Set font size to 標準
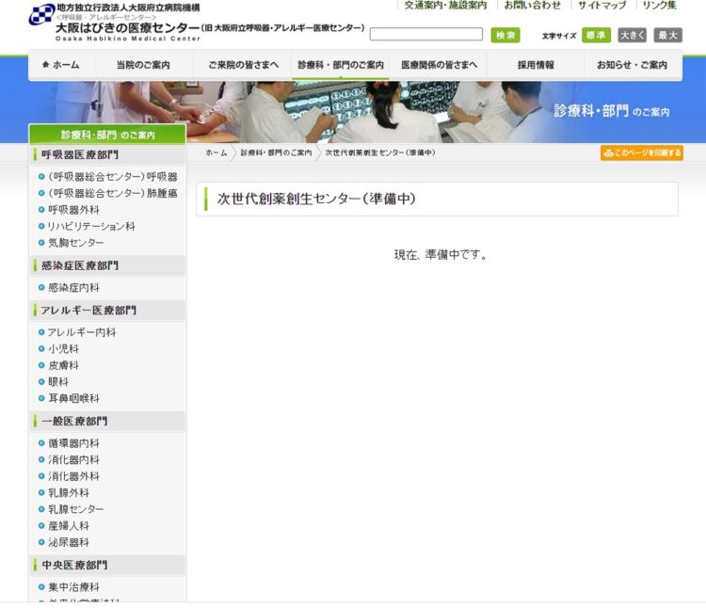The image size is (706, 608). coord(596,35)
